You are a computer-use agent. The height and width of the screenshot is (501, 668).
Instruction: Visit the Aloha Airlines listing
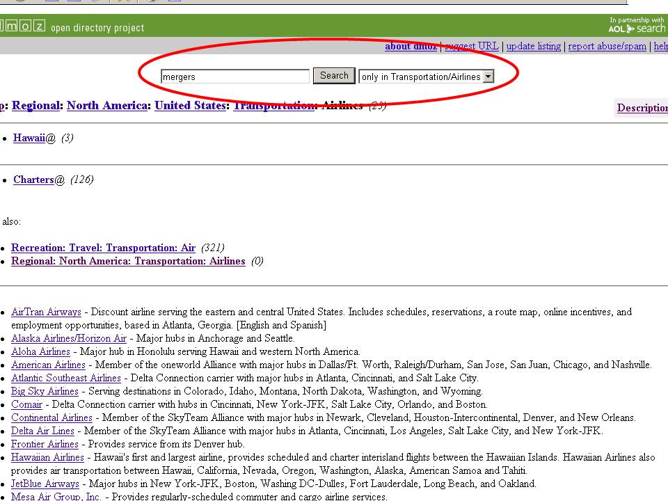pyautogui.click(x=40, y=351)
